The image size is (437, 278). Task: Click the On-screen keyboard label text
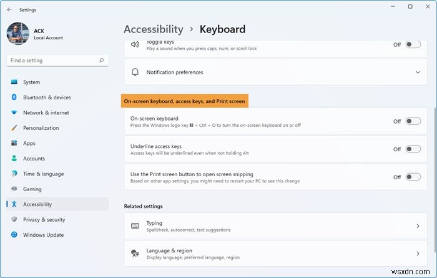[154, 118]
